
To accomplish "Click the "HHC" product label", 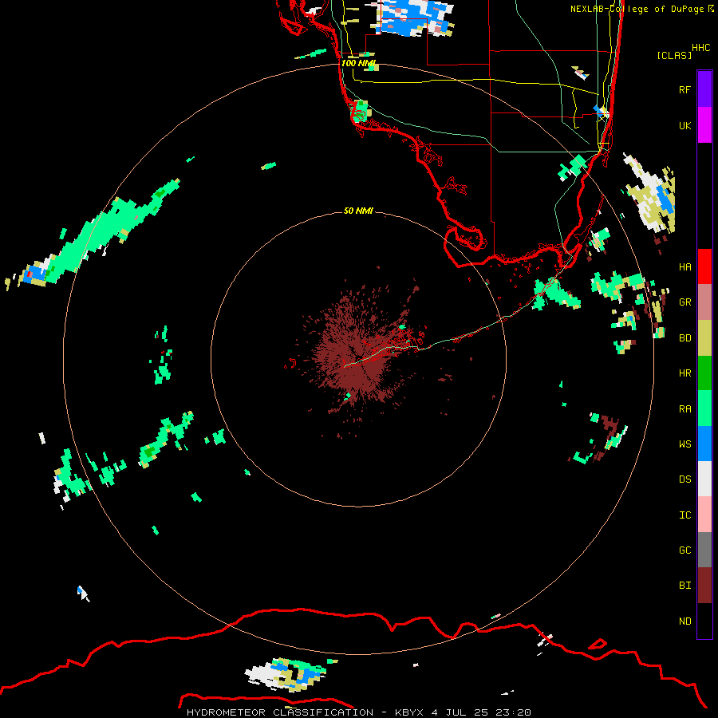I will click(x=700, y=48).
